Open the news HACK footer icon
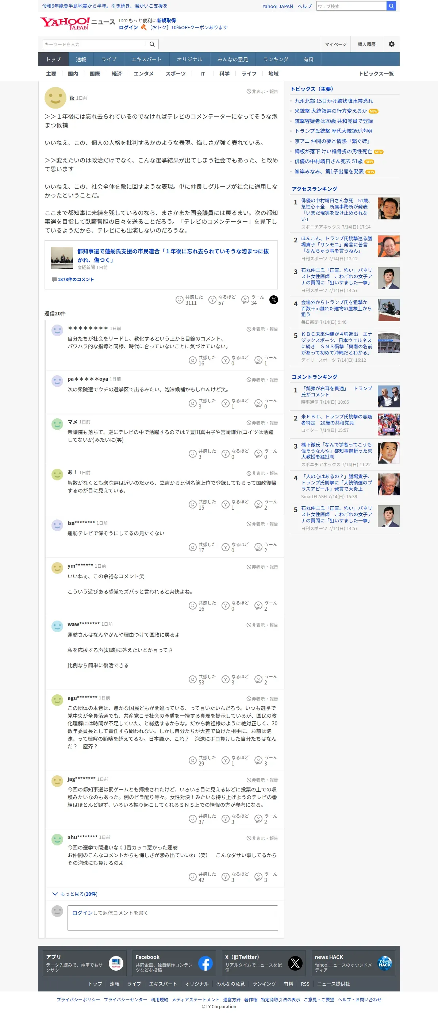Screen dimensions: 438x1017 pos(385,963)
